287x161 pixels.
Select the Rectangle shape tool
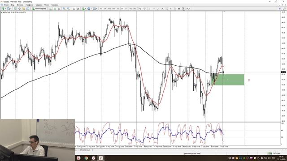179,8
